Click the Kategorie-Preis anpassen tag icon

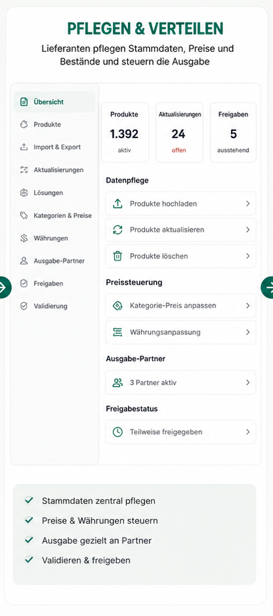[x=118, y=306]
